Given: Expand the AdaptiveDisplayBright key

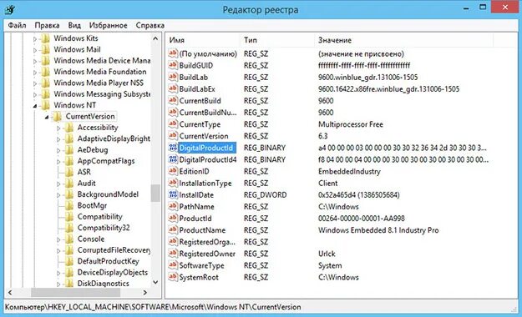Looking at the screenshot, I should point(58,139).
